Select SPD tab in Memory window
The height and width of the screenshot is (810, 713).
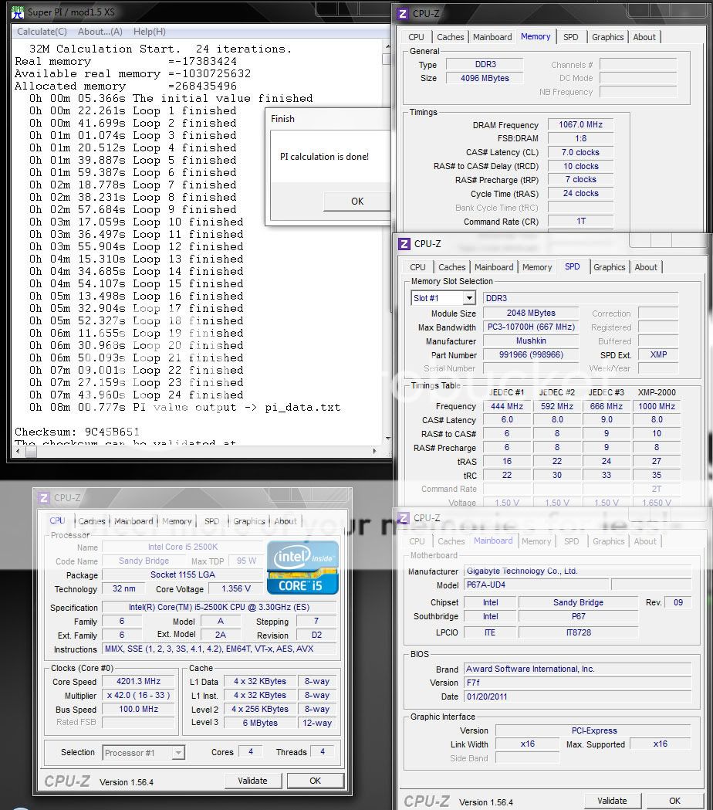570,37
